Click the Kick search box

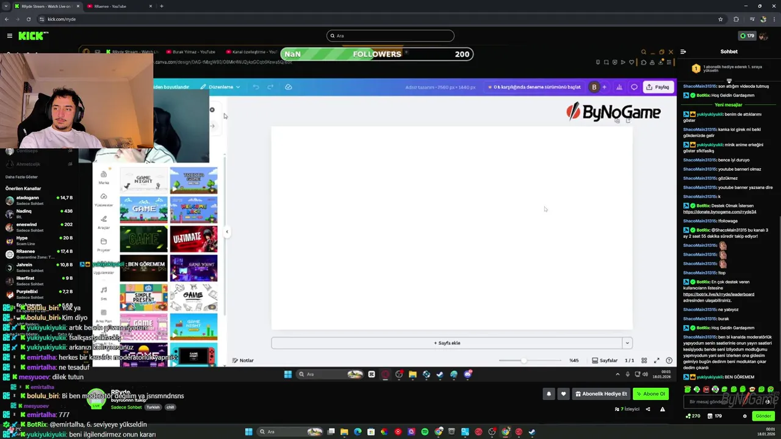click(x=390, y=35)
